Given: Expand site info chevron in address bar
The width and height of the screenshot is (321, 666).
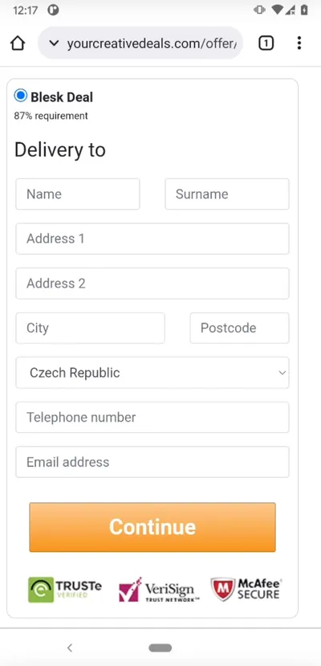Looking at the screenshot, I should click(x=54, y=43).
